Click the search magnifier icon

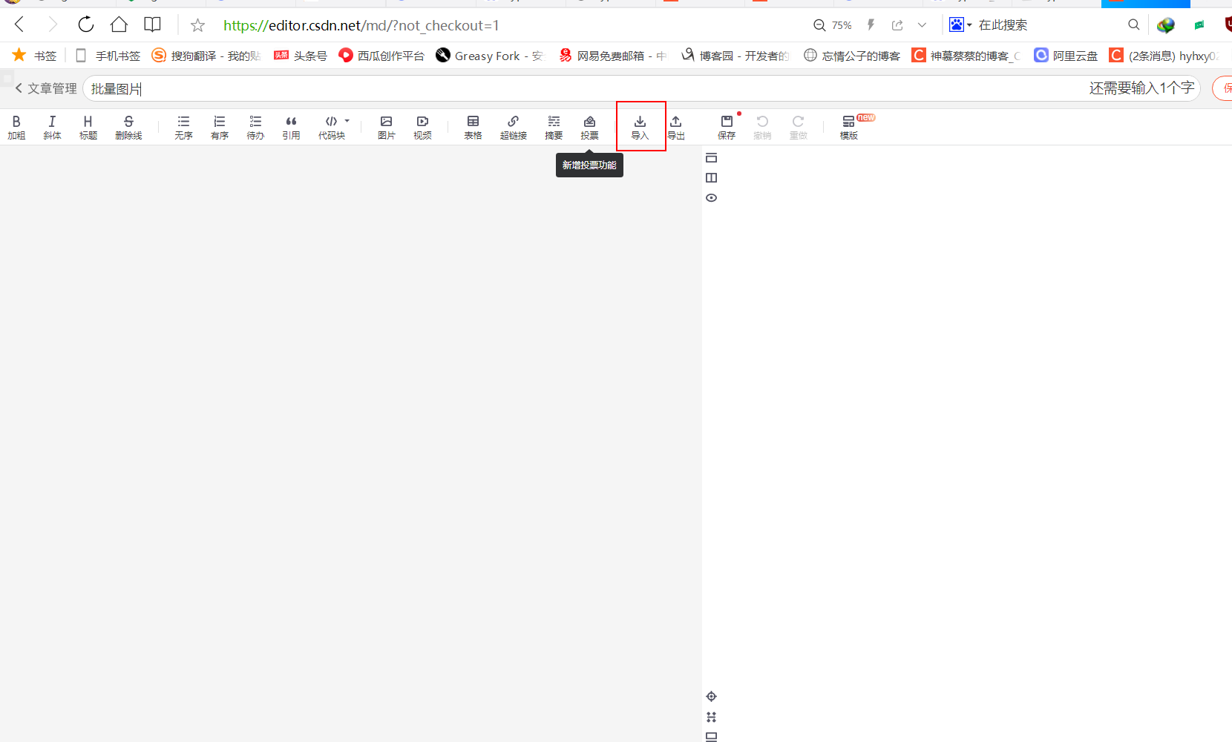click(x=1133, y=24)
